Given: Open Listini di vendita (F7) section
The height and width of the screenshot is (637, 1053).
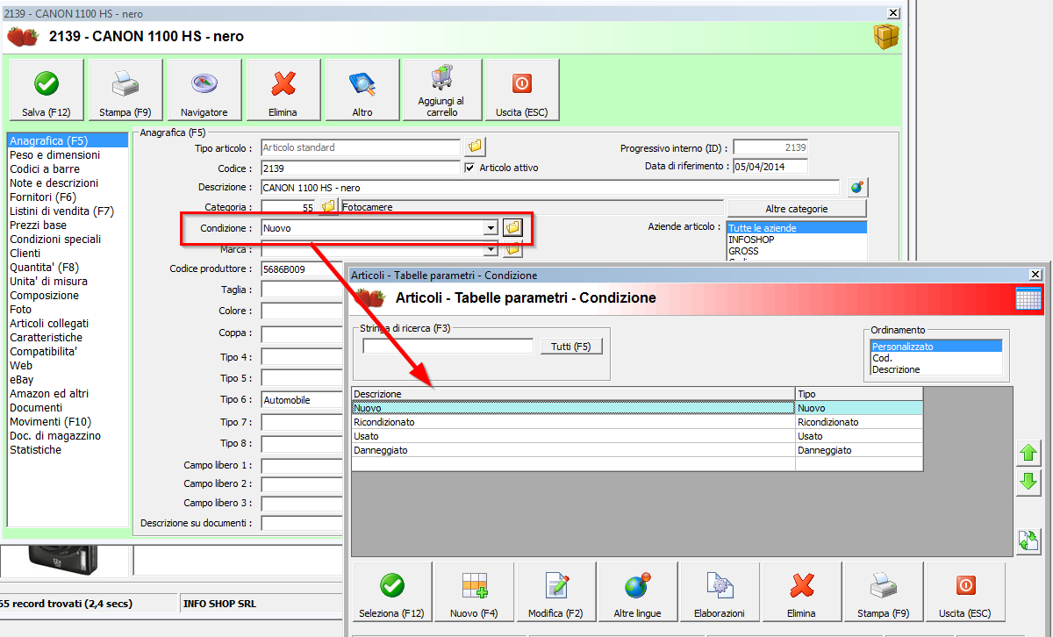Looking at the screenshot, I should (61, 211).
